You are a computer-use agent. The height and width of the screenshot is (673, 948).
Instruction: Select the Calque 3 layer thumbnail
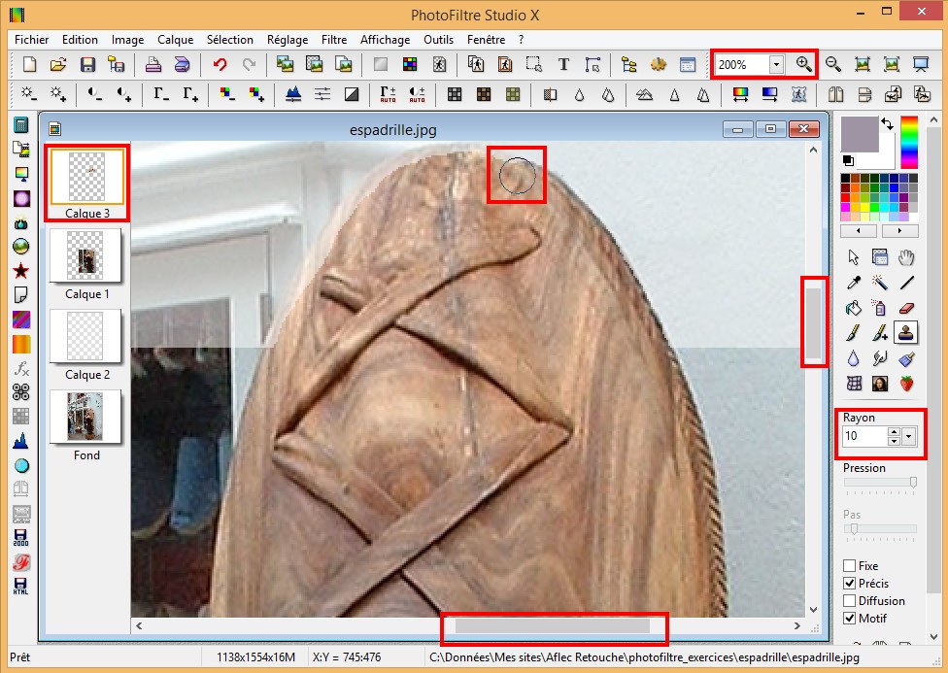click(x=87, y=176)
